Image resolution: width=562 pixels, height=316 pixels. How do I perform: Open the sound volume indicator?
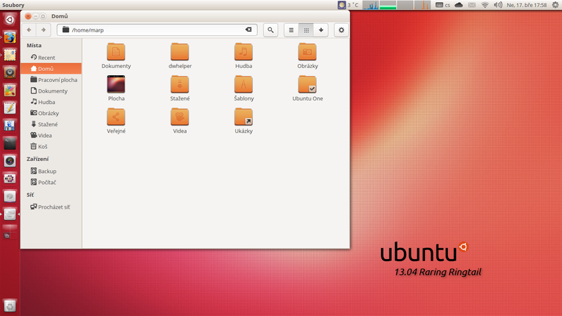[x=498, y=5]
